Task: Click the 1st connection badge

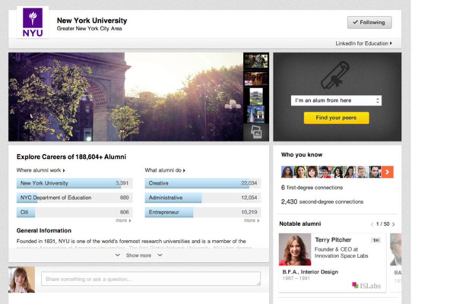Action: click(375, 240)
